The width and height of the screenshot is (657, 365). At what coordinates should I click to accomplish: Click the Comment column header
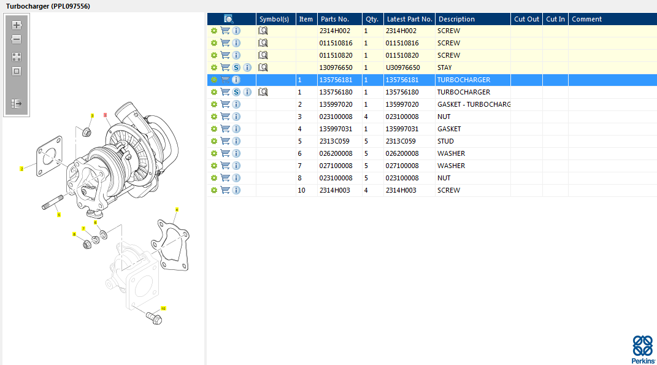click(x=613, y=19)
